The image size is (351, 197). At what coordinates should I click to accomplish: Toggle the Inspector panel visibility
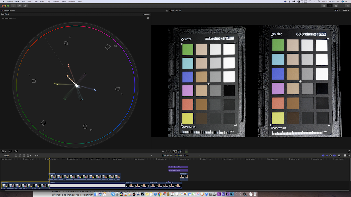point(336,6)
